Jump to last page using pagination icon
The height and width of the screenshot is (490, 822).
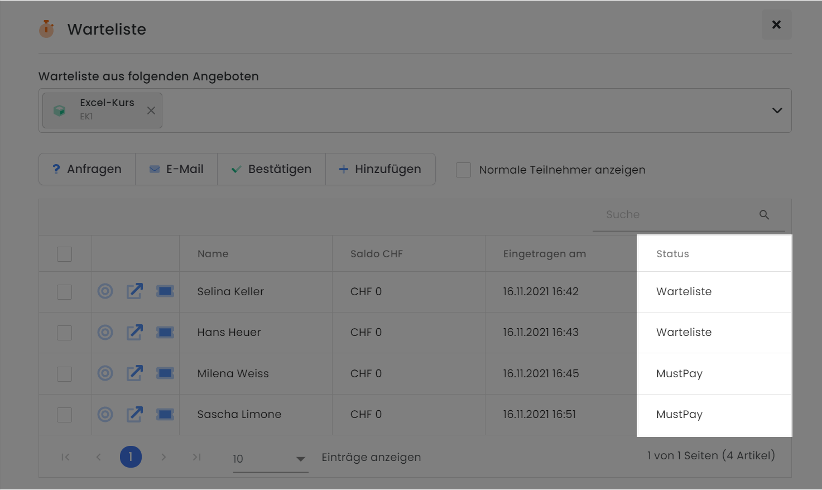[196, 457]
